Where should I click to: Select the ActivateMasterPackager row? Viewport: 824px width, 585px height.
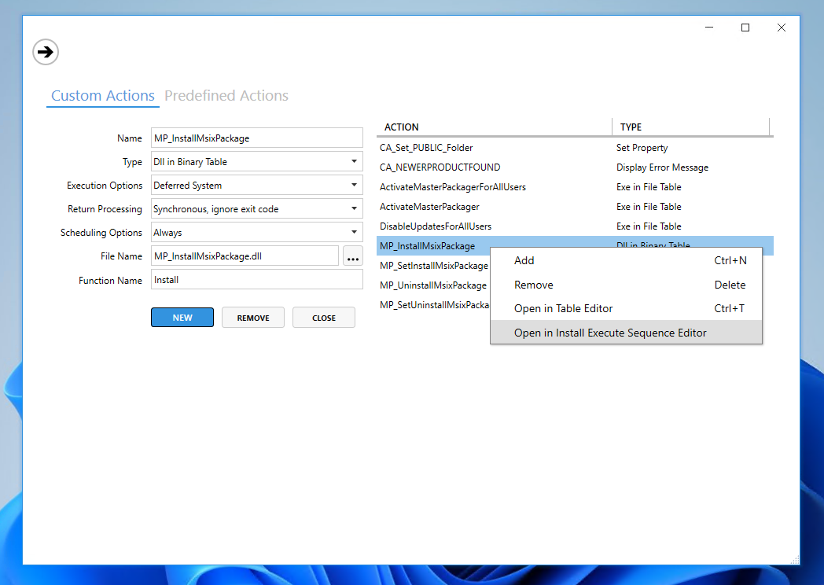[575, 207]
